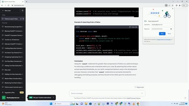Click the Regenerate button
Image resolution: width=189 pixels, height=106 pixels.
139,87
